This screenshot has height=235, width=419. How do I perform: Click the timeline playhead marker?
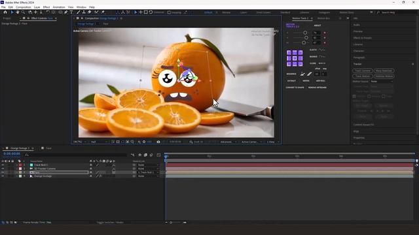166,157
